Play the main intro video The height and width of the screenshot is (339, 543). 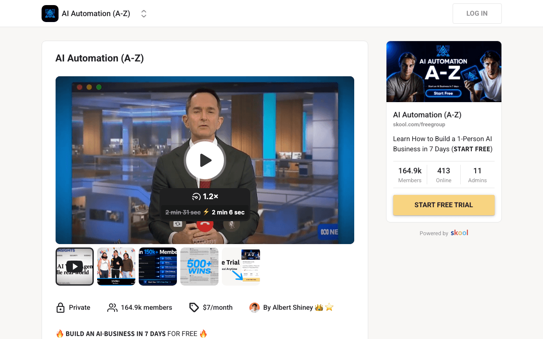tap(205, 161)
